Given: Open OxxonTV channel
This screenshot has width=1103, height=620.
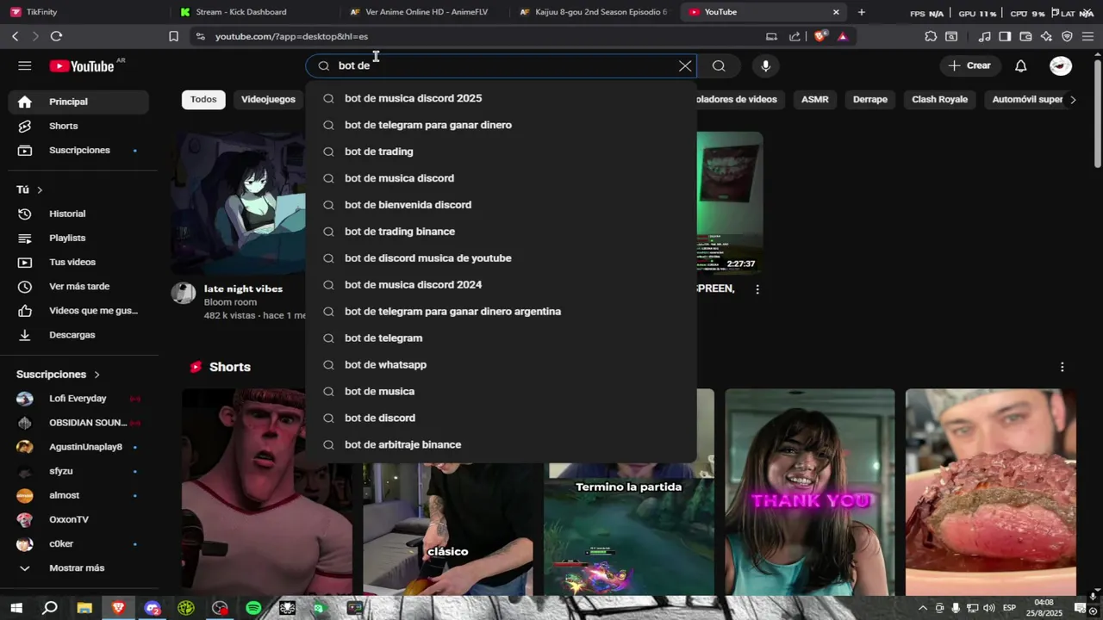Looking at the screenshot, I should tap(78, 519).
